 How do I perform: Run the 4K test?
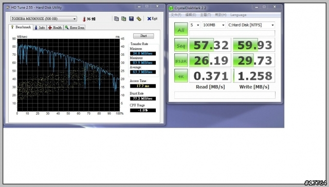[181, 76]
